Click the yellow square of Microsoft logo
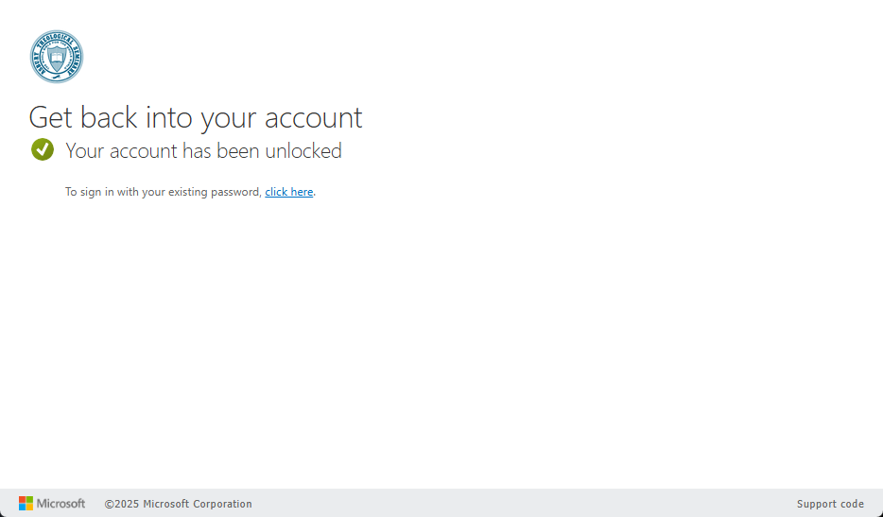 point(29,508)
